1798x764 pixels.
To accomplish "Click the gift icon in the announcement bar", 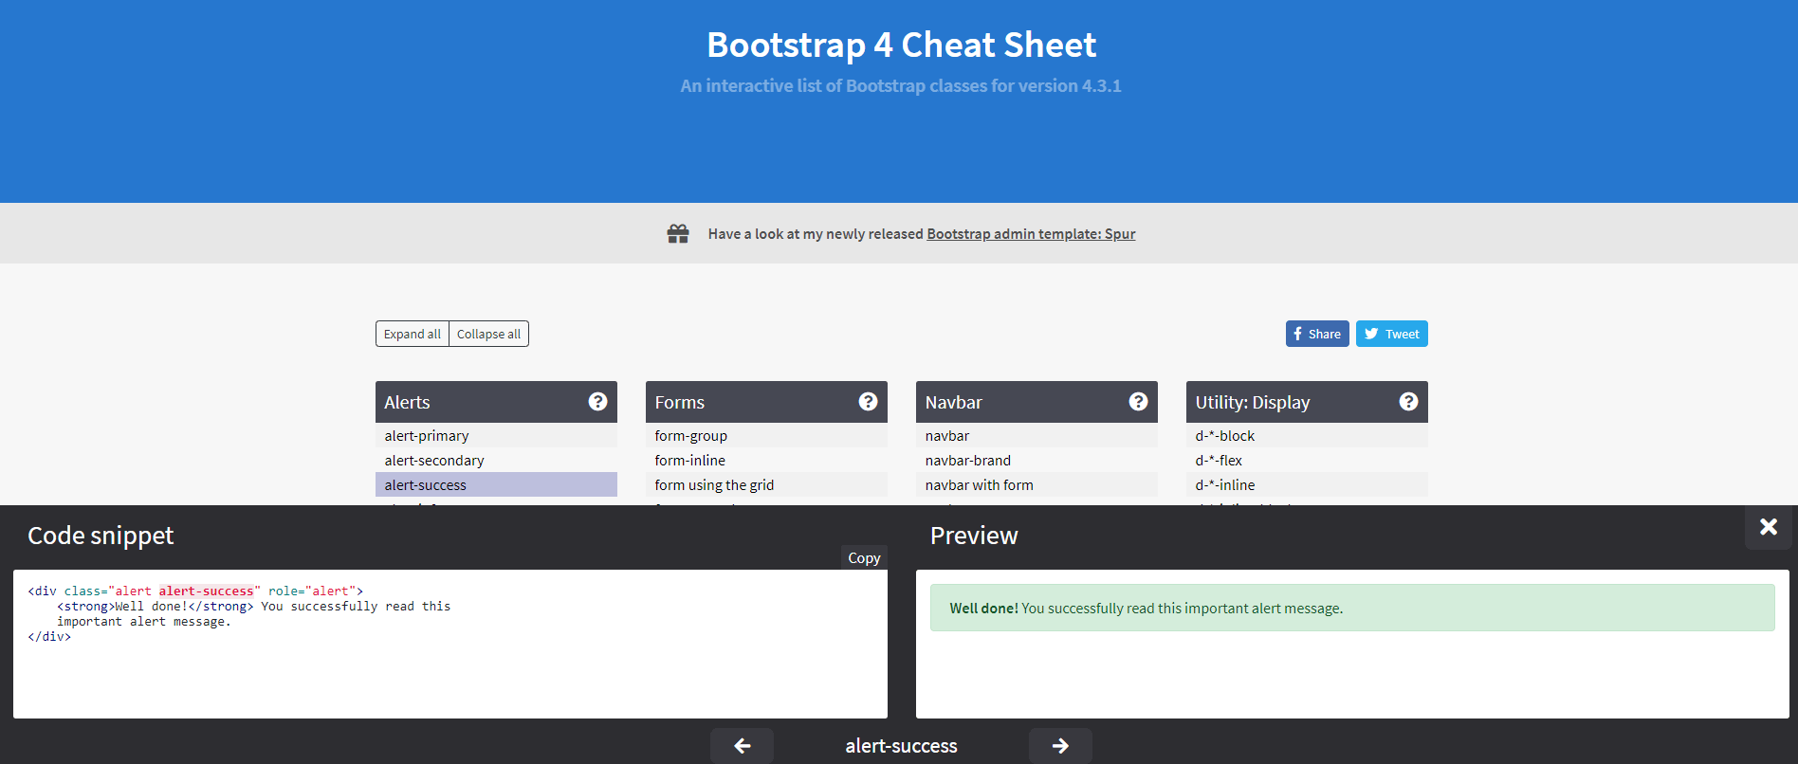I will click(x=678, y=233).
